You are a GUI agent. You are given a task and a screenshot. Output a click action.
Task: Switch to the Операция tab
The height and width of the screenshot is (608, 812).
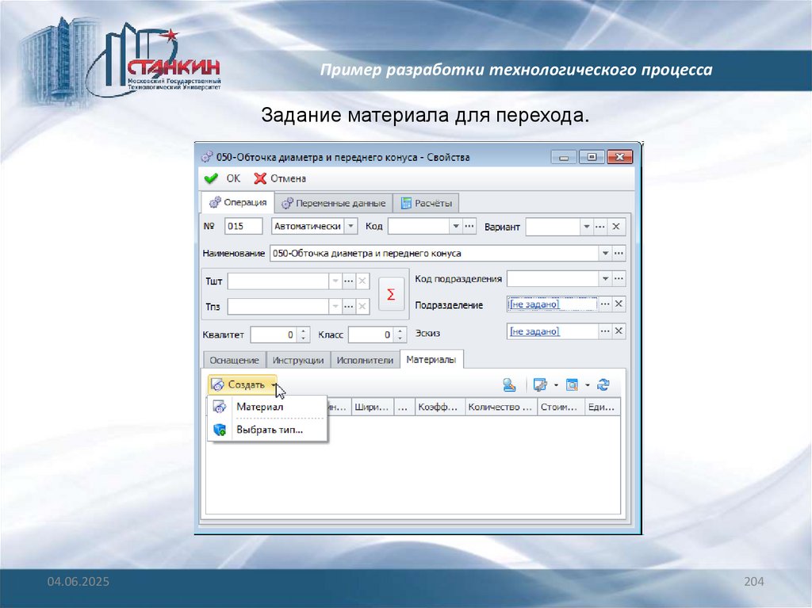click(x=238, y=202)
